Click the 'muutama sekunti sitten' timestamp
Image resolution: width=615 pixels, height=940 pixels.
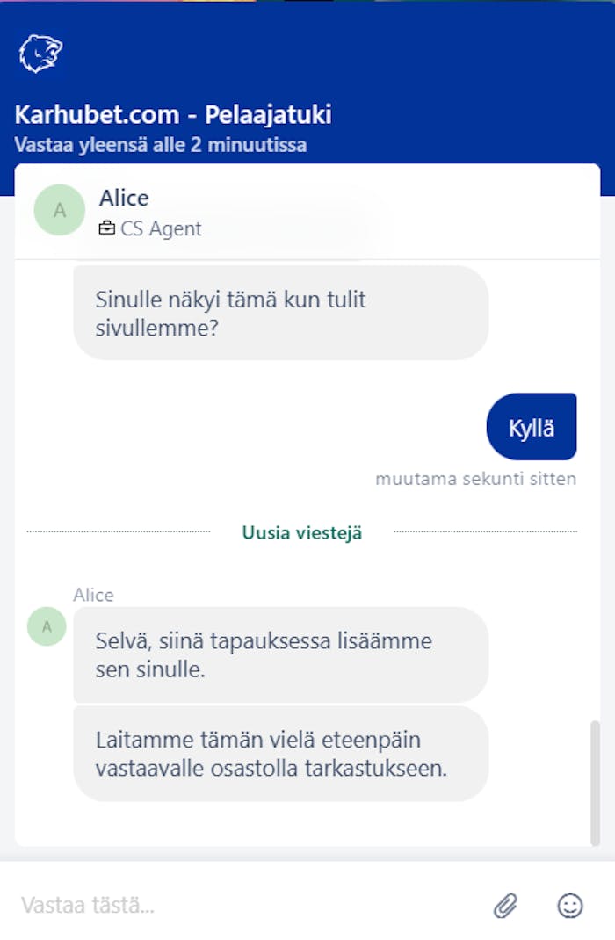475,480
